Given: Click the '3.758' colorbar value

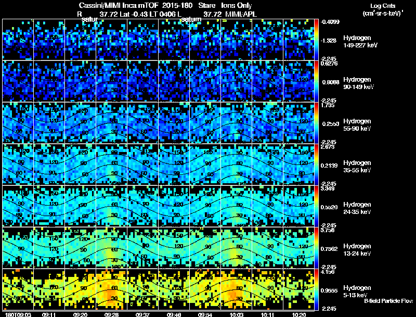Looking at the screenshot, I should (x=328, y=231).
